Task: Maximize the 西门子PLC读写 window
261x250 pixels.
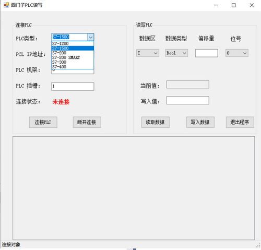Action: point(234,5)
